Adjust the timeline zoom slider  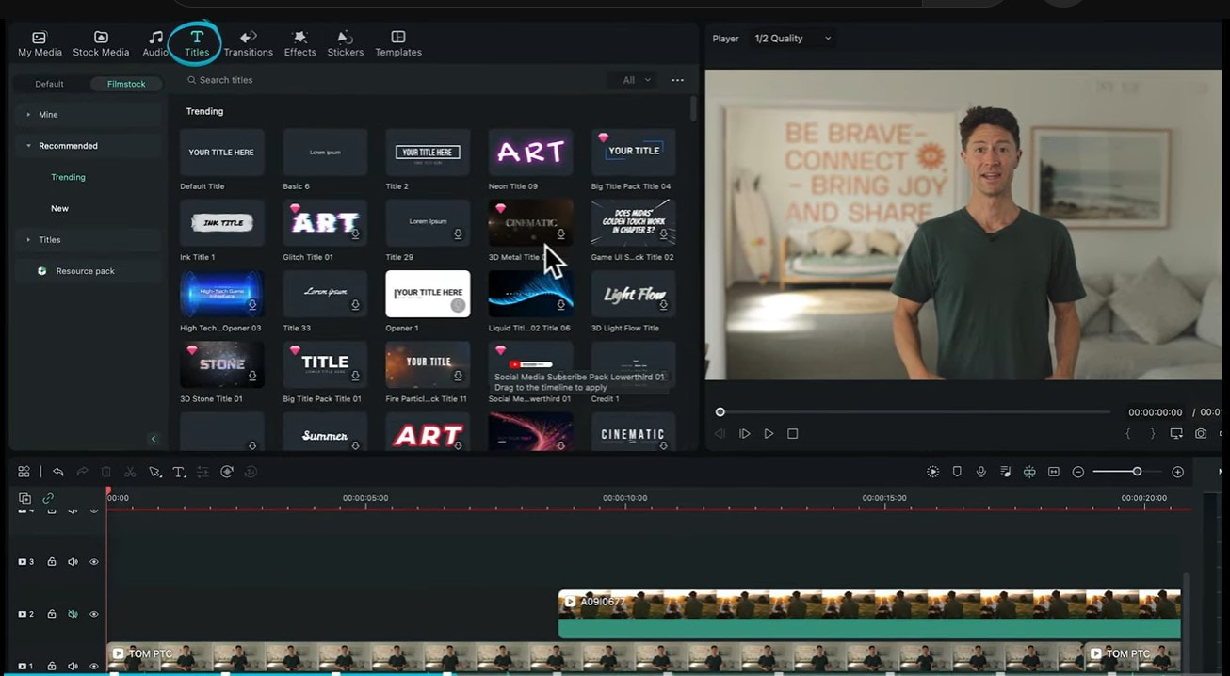coord(1137,472)
